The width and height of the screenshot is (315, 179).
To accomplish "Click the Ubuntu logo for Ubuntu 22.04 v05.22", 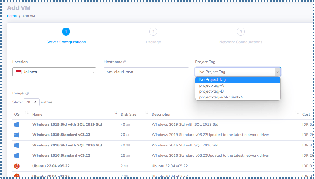I will coord(17,166).
